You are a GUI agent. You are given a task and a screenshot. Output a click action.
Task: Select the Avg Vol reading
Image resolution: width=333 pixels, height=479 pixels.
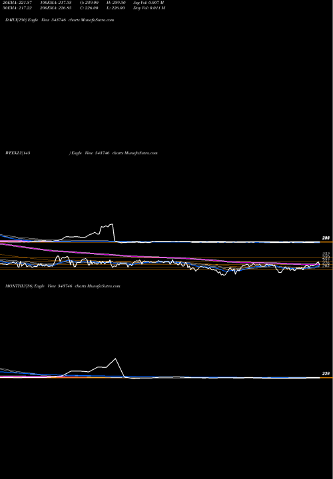(149, 3)
